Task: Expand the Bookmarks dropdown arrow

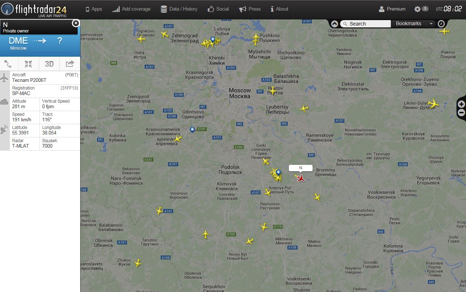Action: [431, 24]
